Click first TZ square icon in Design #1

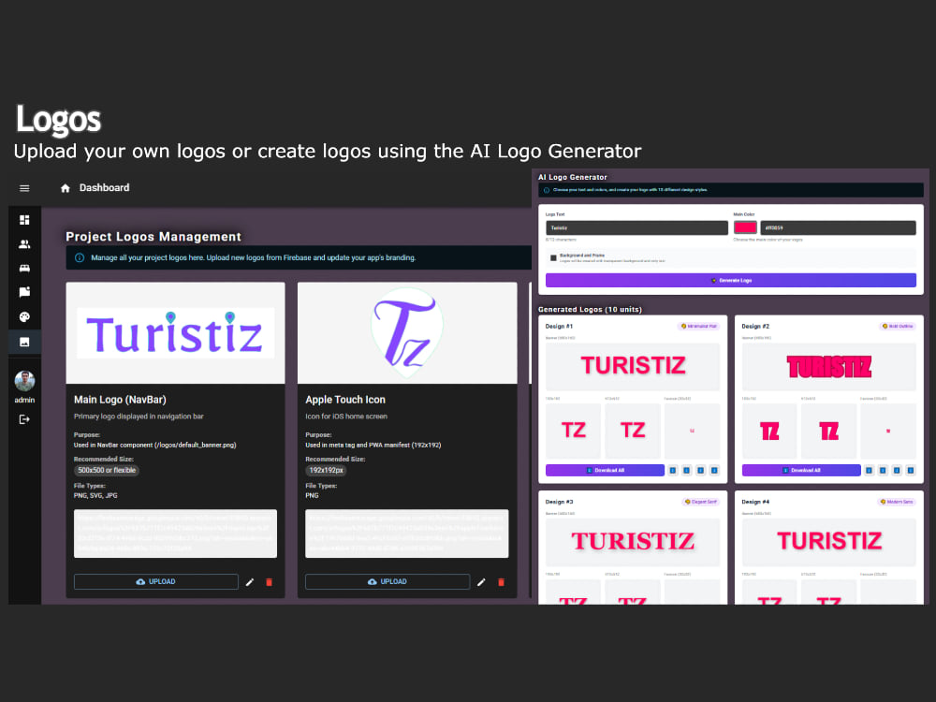point(573,431)
